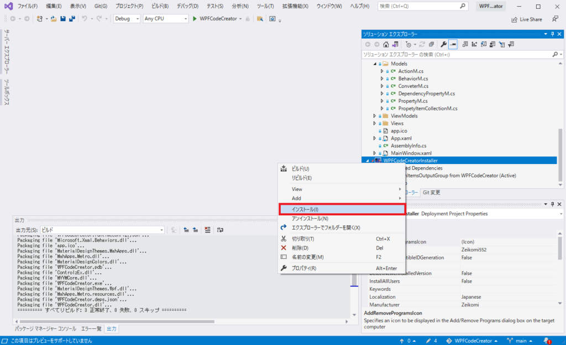
Task: Switch views icon in Solution Explorer toolbar
Action: 395,44
